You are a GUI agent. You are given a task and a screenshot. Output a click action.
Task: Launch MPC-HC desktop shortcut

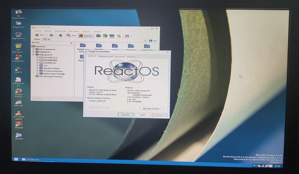coord(19,103)
